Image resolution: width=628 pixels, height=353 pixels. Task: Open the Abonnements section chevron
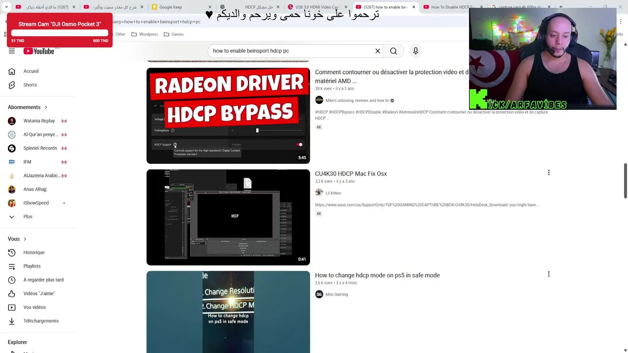[46, 107]
